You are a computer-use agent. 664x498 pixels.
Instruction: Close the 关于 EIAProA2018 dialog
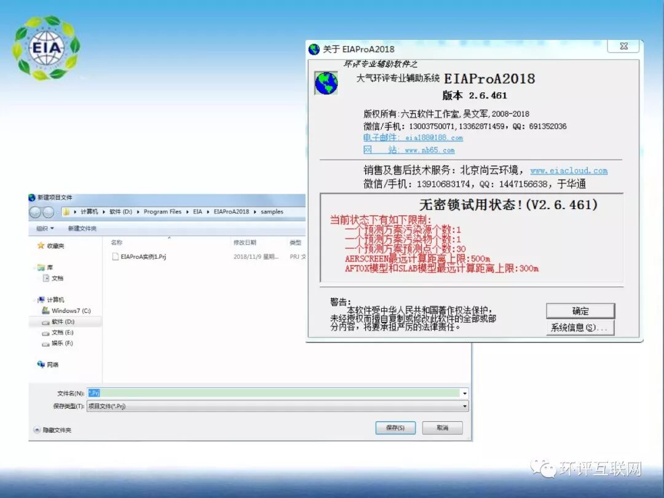[x=623, y=46]
